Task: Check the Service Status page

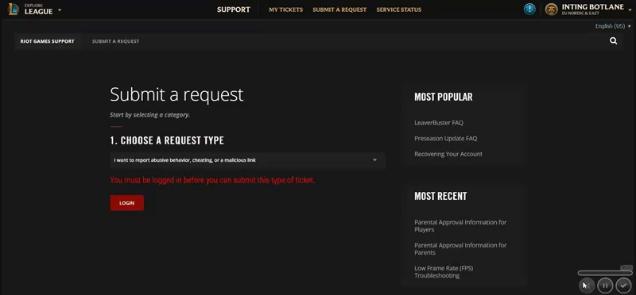Action: (399, 10)
